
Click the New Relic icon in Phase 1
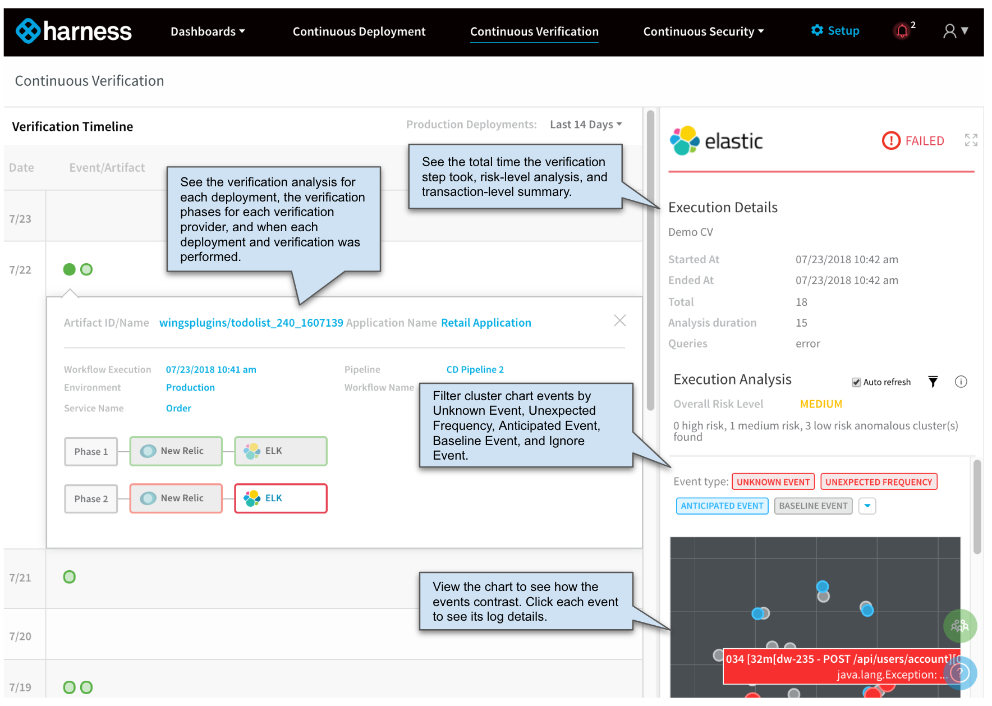[148, 451]
